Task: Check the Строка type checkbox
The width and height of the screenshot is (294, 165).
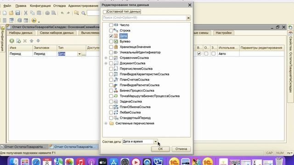Action: click(x=111, y=31)
